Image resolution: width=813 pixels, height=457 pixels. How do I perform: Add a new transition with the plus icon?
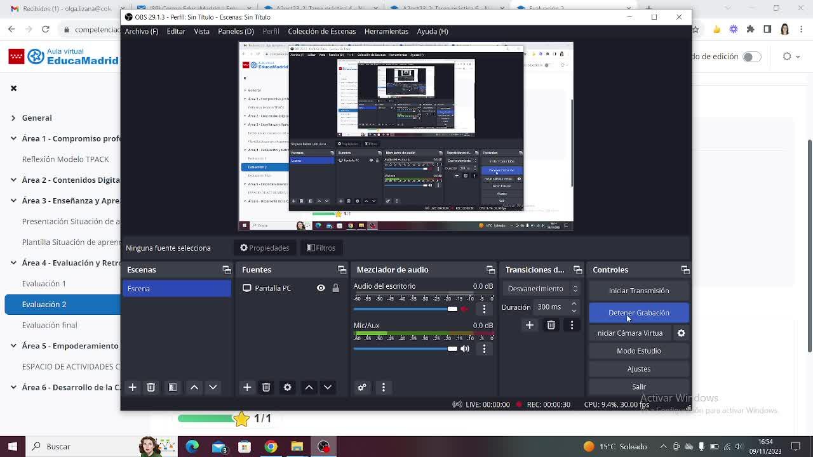click(x=529, y=325)
